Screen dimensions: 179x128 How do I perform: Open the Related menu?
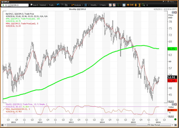click(43, 5)
